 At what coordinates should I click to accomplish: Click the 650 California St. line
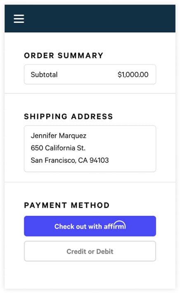pyautogui.click(x=58, y=148)
